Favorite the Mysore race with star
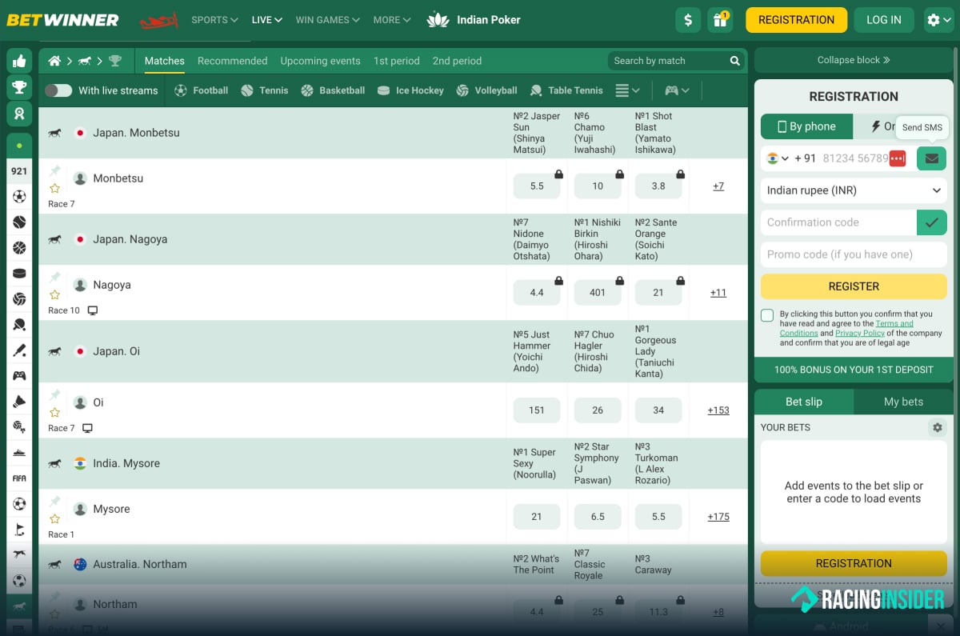 (x=55, y=519)
